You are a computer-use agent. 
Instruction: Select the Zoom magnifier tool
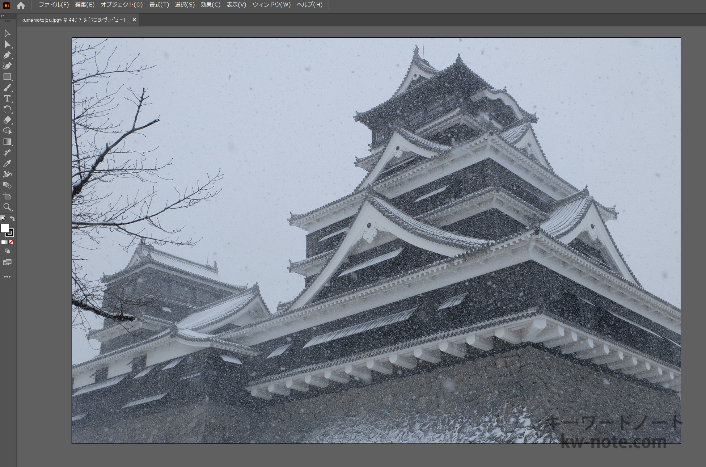(x=7, y=207)
